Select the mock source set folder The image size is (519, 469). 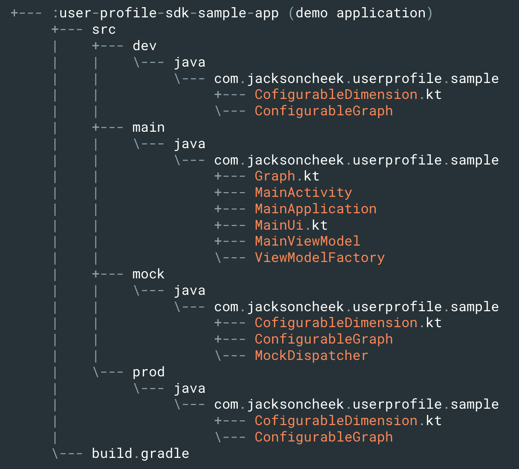(148, 274)
